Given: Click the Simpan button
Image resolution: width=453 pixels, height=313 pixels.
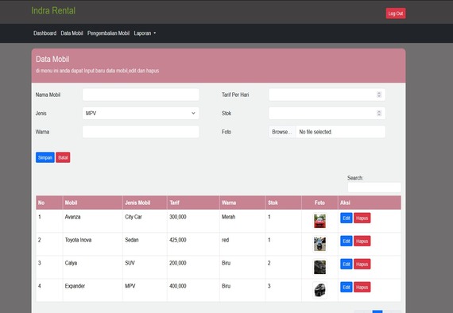Looking at the screenshot, I should [x=45, y=157].
